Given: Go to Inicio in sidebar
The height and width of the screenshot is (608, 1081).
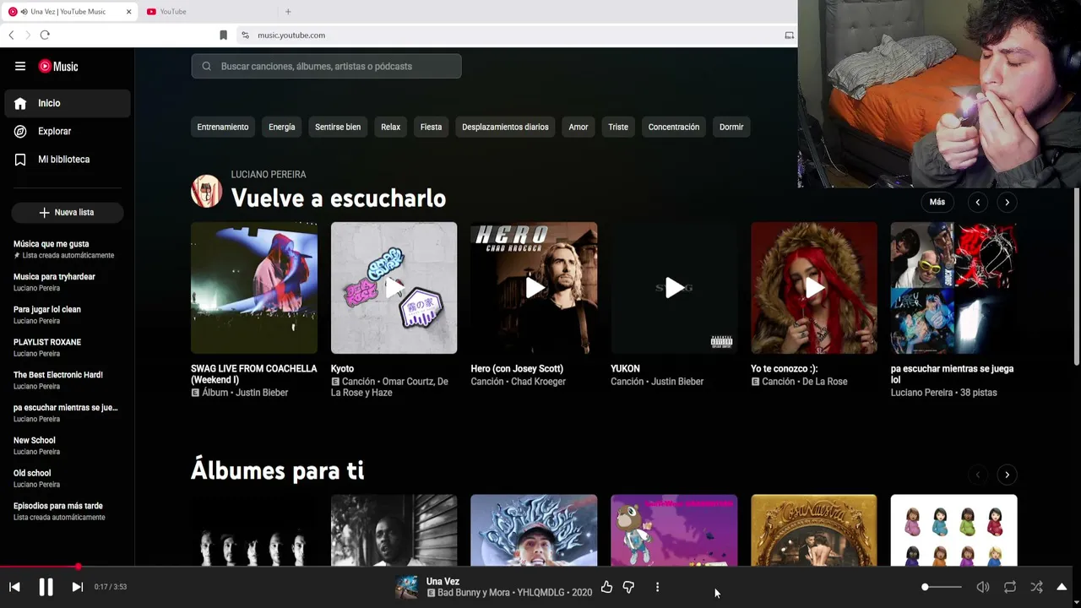Looking at the screenshot, I should point(68,103).
